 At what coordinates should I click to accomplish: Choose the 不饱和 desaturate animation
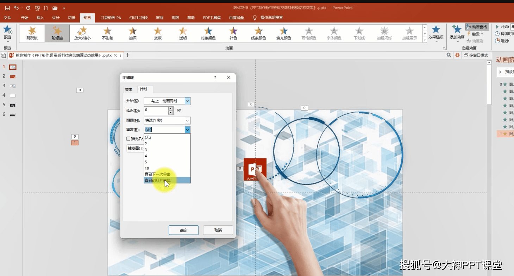[x=107, y=33]
